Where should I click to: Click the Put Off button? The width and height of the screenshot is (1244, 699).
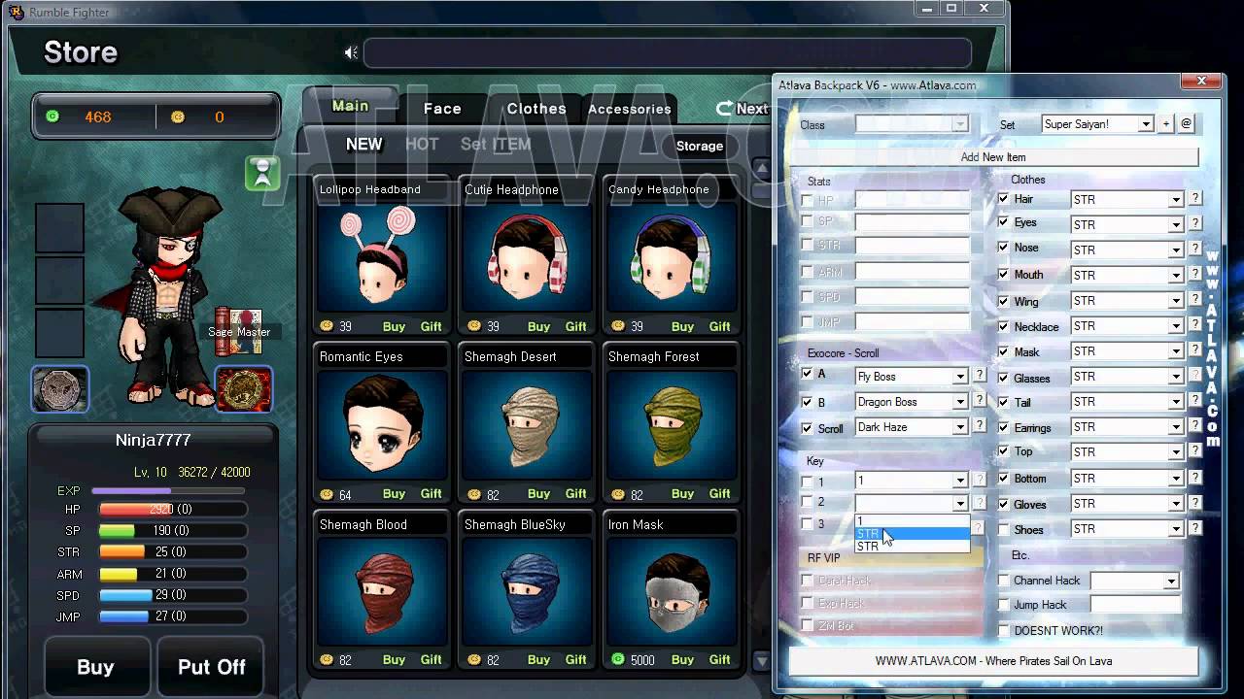point(211,667)
